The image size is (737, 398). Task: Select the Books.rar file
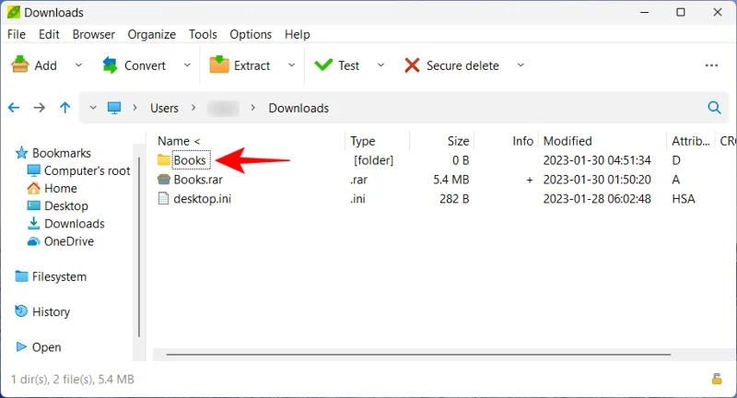(198, 180)
